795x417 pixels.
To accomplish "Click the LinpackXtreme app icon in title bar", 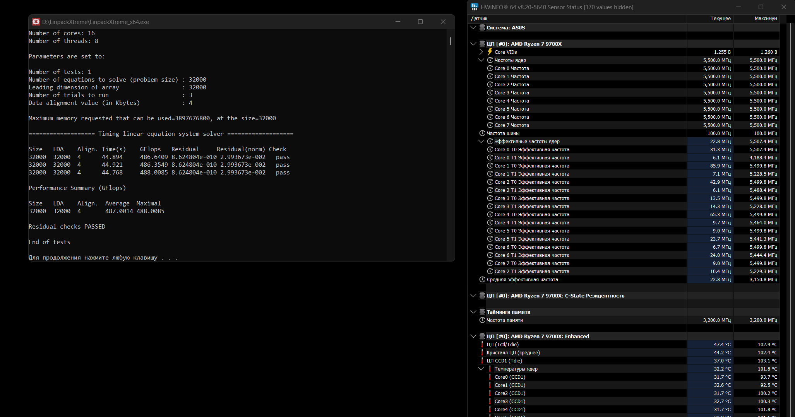I will tap(36, 22).
